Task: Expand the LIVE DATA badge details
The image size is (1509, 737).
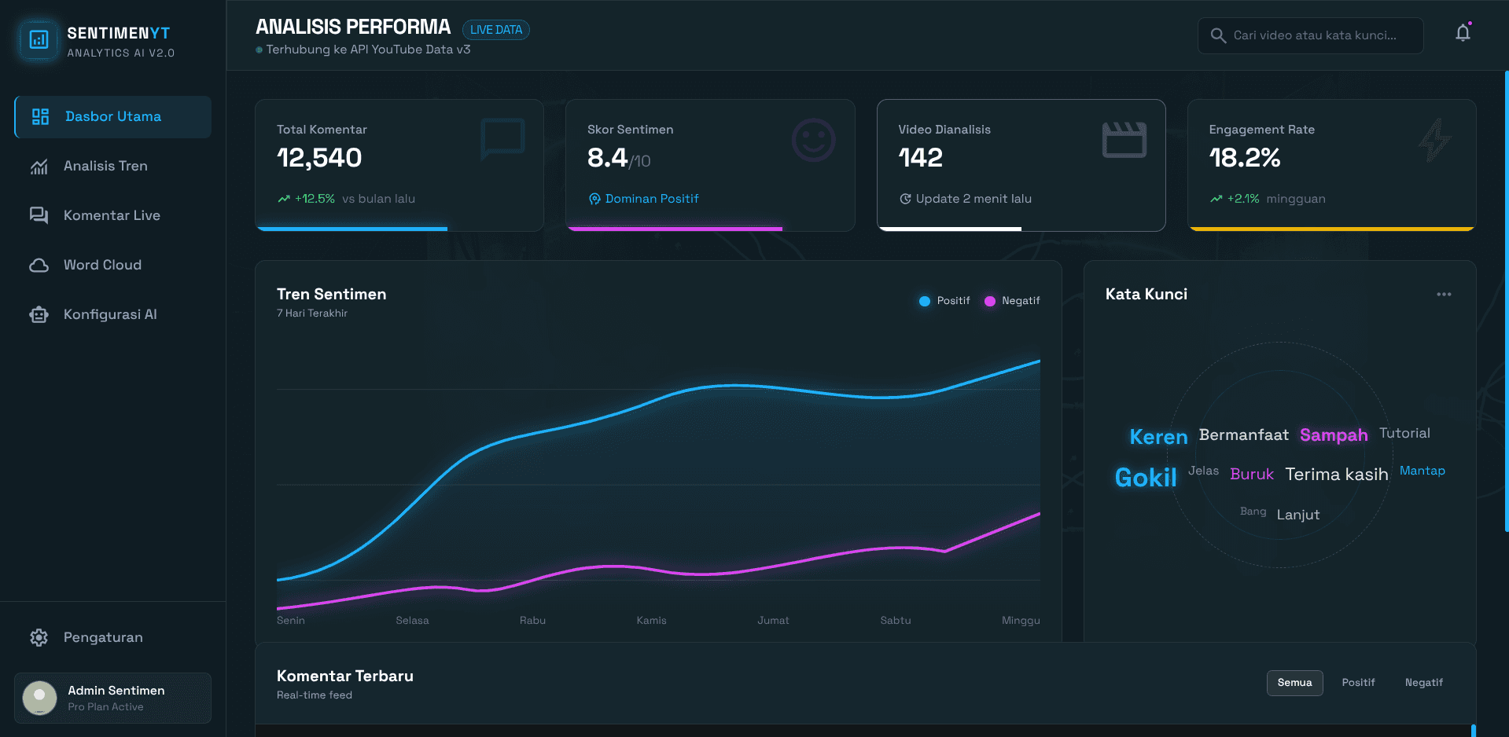Action: pos(495,29)
